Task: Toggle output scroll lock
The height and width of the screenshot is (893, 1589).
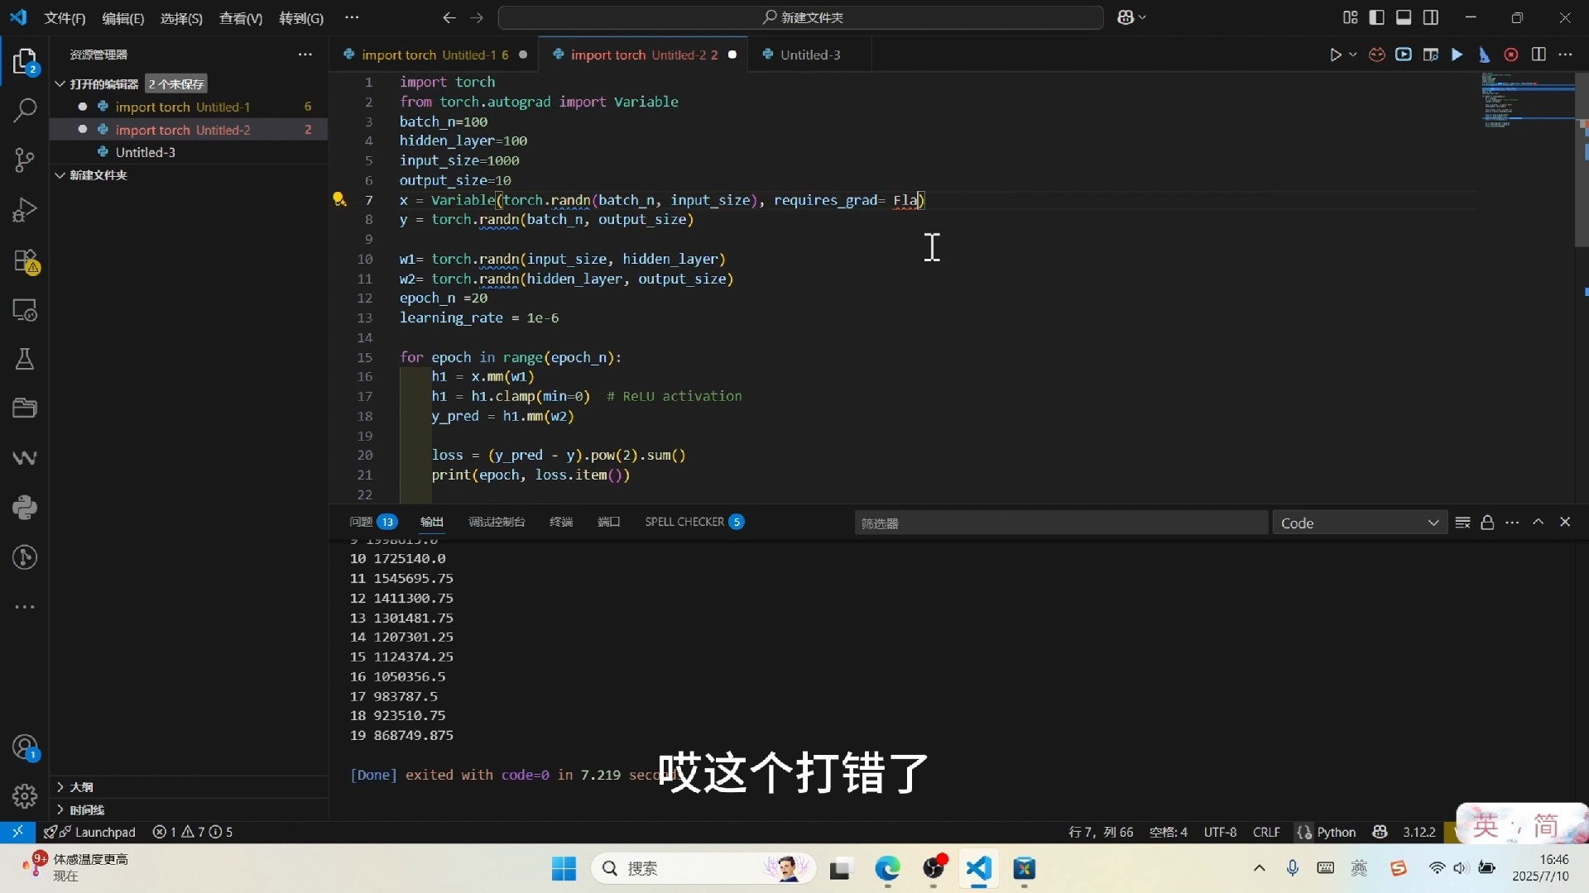Action: 1487,523
